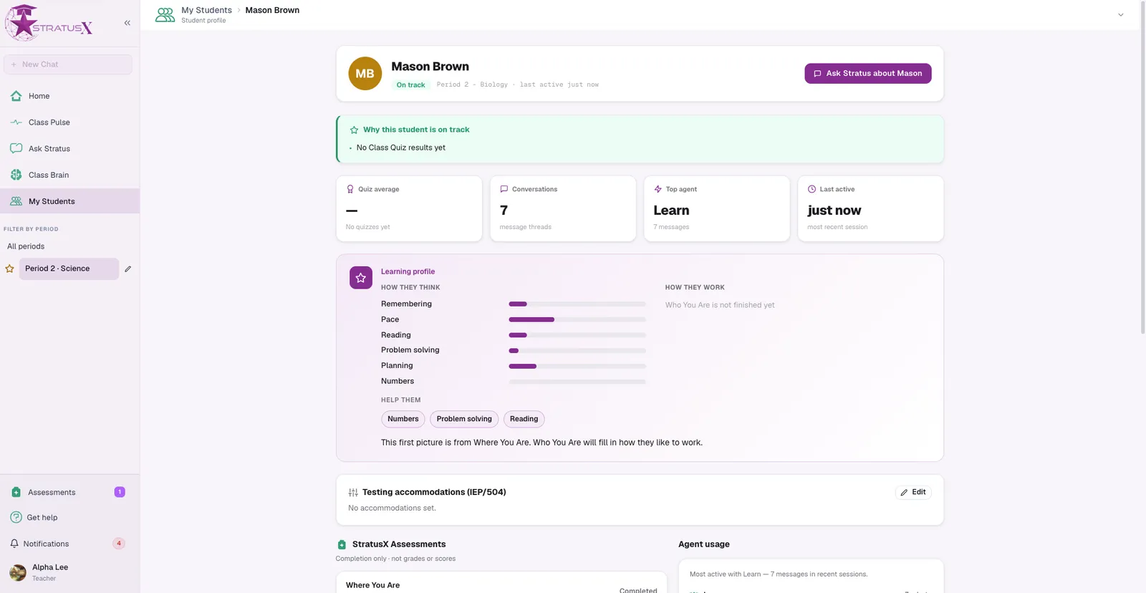This screenshot has height=593, width=1146.
Task: Click the Assessments badge showing 1
Action: click(x=120, y=492)
